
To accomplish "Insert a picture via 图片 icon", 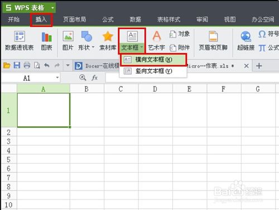I will [68, 41].
